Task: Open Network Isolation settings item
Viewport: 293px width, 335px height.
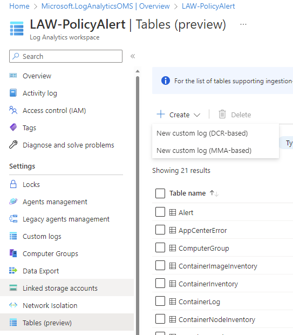Action: coord(50,305)
